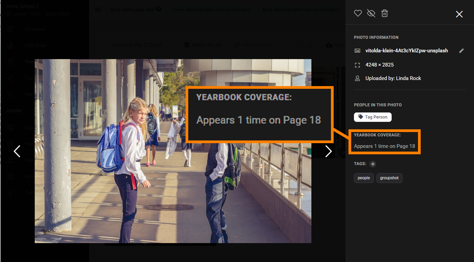This screenshot has height=262, width=474.
Task: Select the groupshot tag chip
Action: [x=389, y=178]
